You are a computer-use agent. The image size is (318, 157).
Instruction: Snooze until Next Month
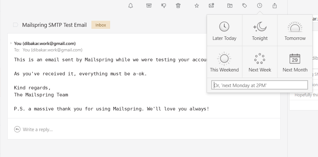(x=295, y=62)
